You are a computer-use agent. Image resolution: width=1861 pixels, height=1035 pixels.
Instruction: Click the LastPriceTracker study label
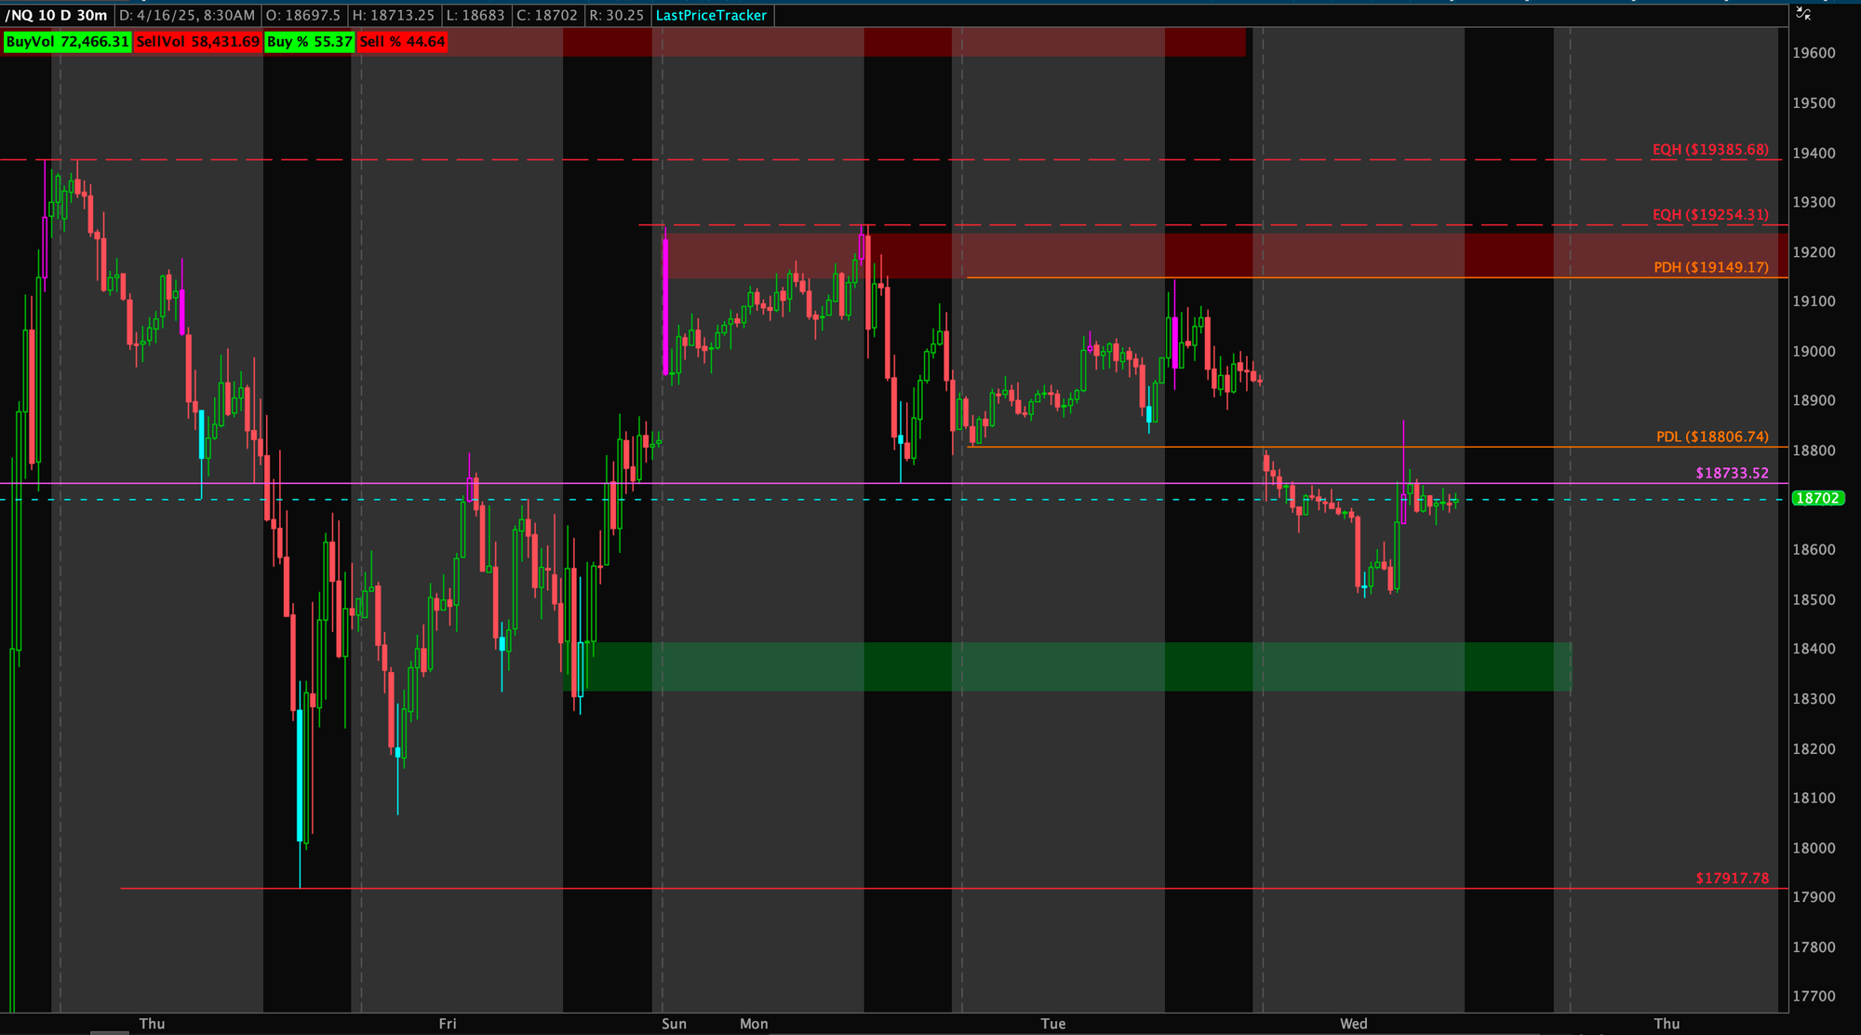pyautogui.click(x=711, y=15)
